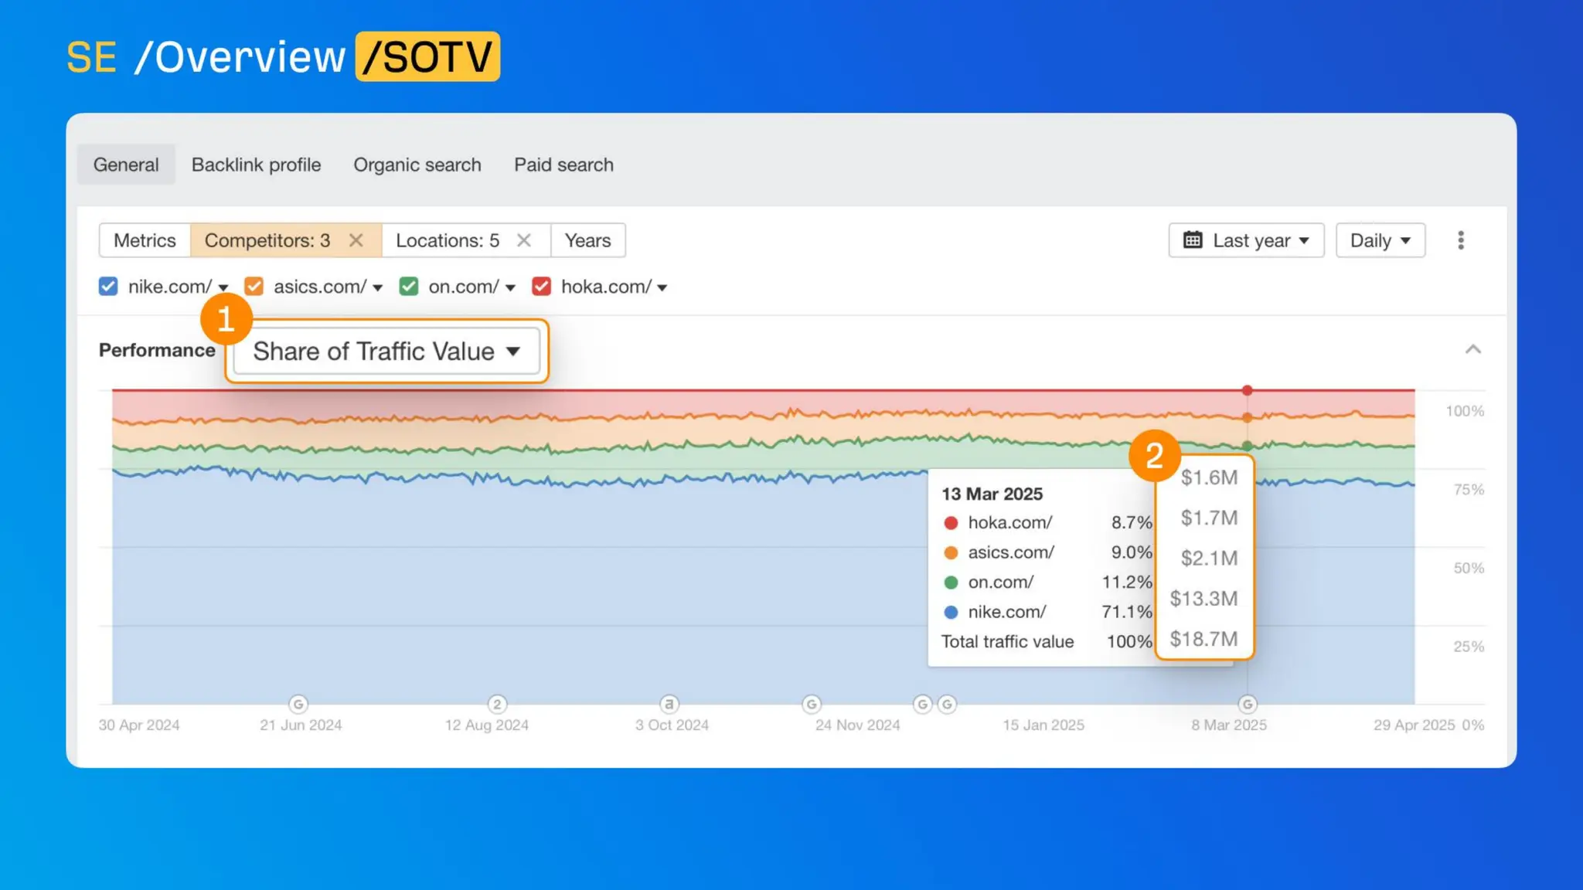The height and width of the screenshot is (890, 1583).
Task: Click the Google marker left of 24 Nov 2024
Action: [x=811, y=704]
